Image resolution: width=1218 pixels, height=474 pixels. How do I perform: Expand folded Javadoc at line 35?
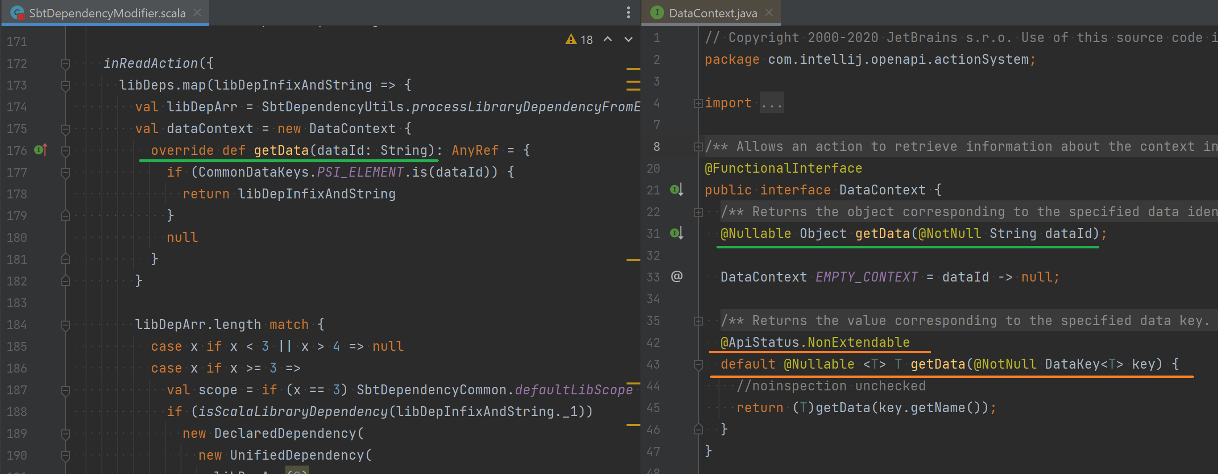pos(698,321)
